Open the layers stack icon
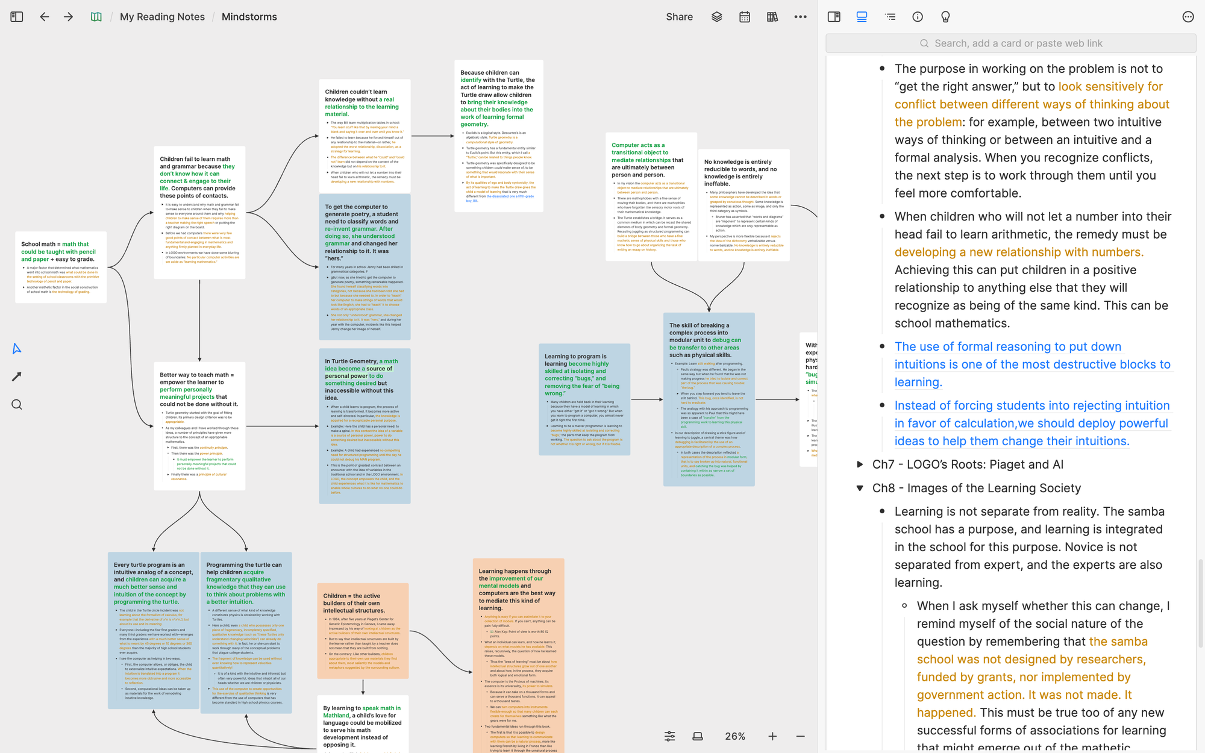The image size is (1205, 753). [716, 17]
